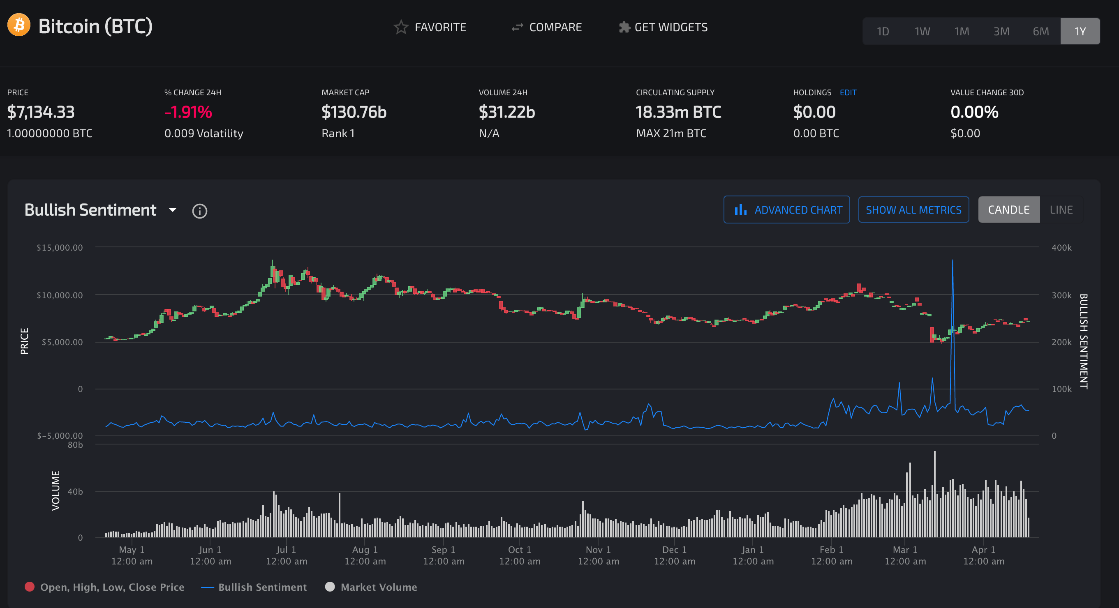
Task: Click the BULLISH SENTIMENT vertical axis title
Action: click(x=1083, y=341)
